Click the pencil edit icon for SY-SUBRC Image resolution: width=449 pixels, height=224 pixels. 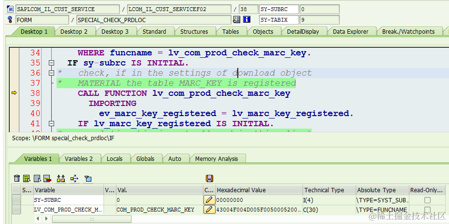[x=209, y=200]
